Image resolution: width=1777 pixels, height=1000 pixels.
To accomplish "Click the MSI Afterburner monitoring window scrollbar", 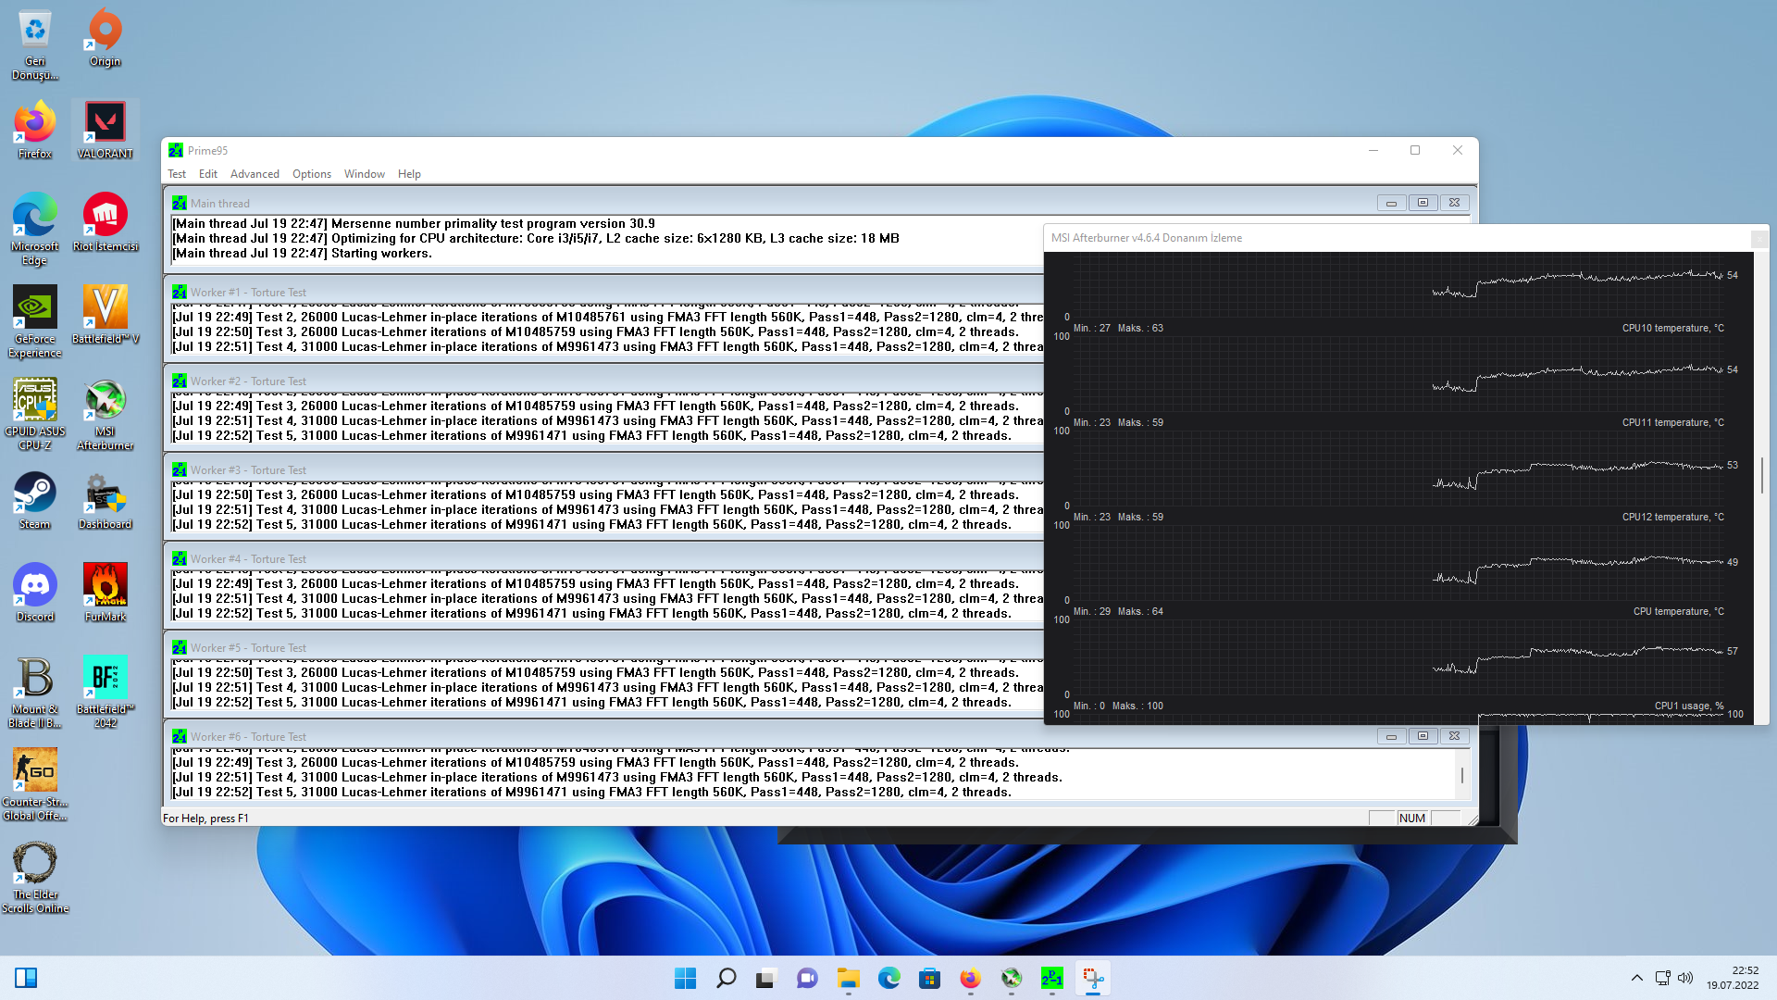I will coord(1761,475).
